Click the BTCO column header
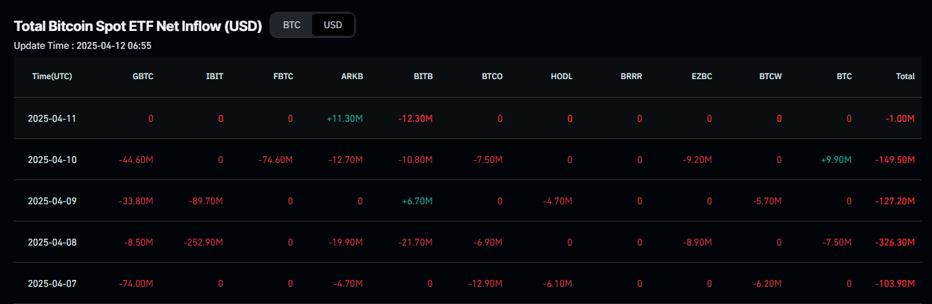 pos(492,76)
